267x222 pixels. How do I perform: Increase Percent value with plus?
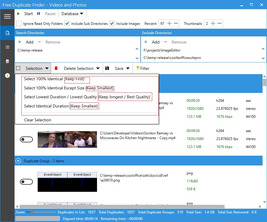tap(169, 23)
